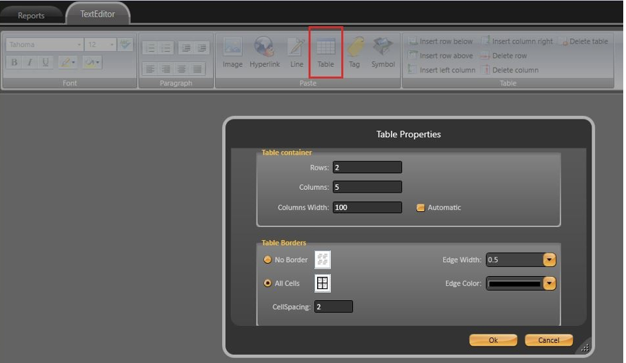626x363 pixels.
Task: Click the Rows input field
Action: (x=367, y=168)
